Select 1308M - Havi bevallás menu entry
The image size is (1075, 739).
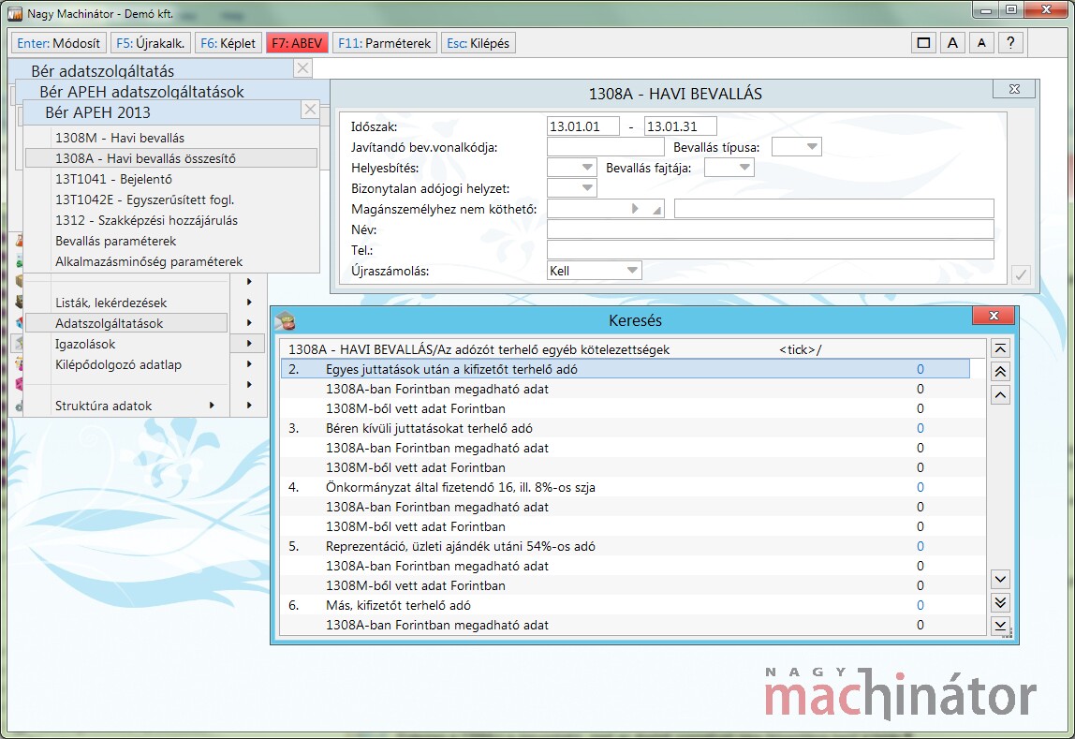pos(120,139)
